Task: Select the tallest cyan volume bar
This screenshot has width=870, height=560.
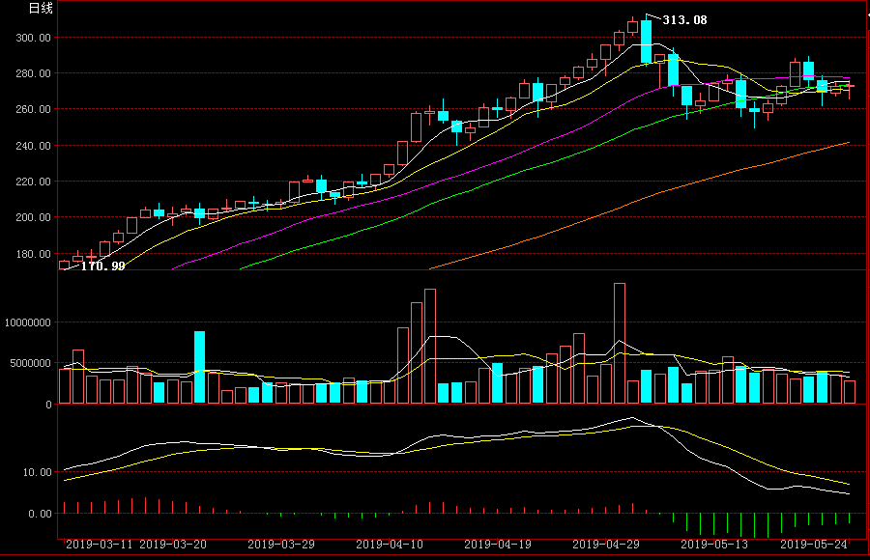Action: tap(200, 367)
